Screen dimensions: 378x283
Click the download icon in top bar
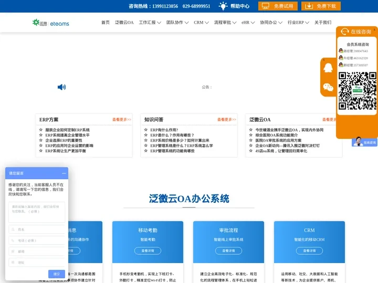pyautogui.click(x=309, y=6)
